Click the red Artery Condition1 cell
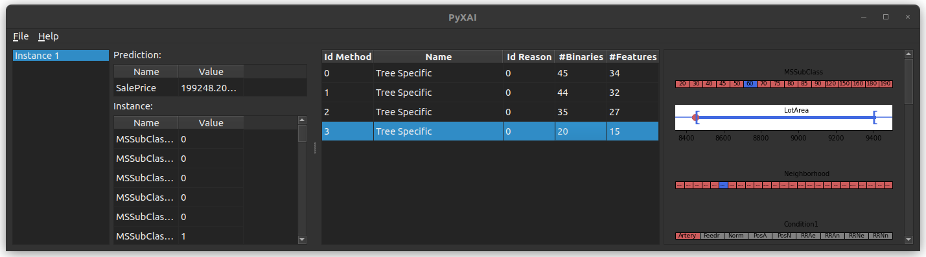926x257 pixels. coord(688,236)
